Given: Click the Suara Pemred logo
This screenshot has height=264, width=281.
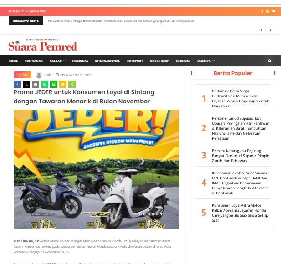Looking at the screenshot, I should 42,46.
